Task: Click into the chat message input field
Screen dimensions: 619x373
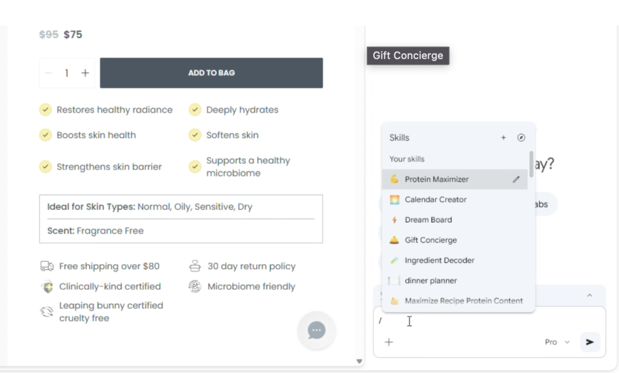Action: 487,321
